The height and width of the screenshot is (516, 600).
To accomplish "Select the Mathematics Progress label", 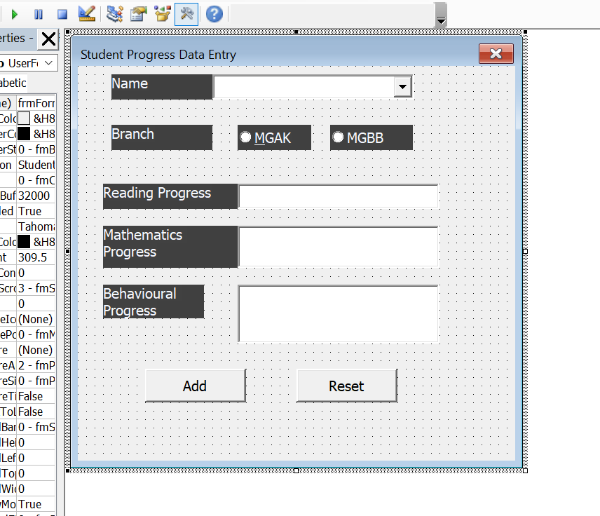I will pos(170,247).
